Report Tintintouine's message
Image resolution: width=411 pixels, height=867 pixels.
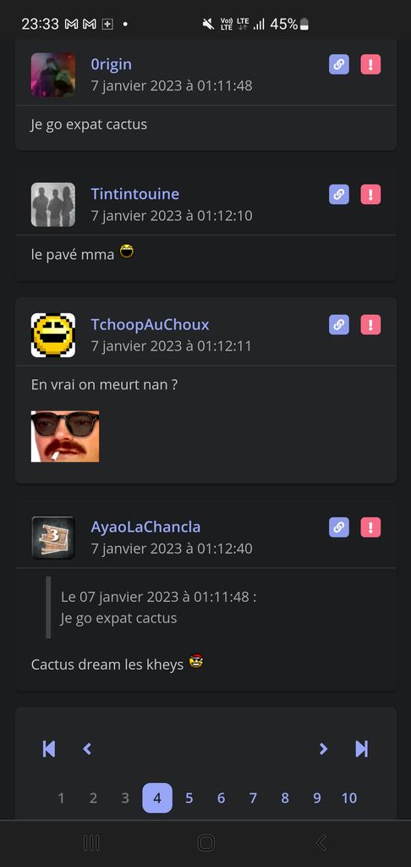pos(370,195)
